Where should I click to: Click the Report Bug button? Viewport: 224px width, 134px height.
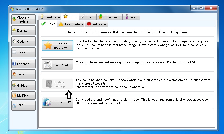tap(24, 52)
